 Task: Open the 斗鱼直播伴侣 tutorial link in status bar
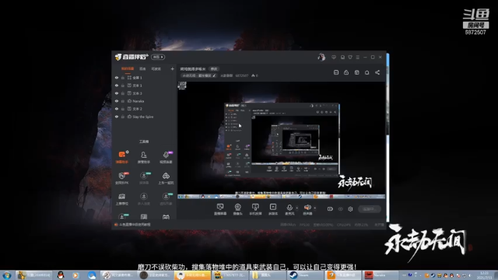135,225
